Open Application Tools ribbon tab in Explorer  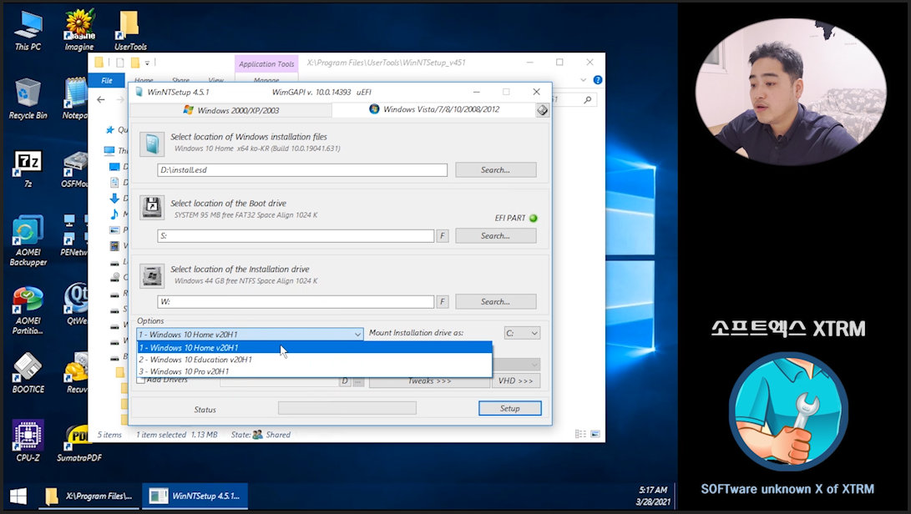coord(266,64)
